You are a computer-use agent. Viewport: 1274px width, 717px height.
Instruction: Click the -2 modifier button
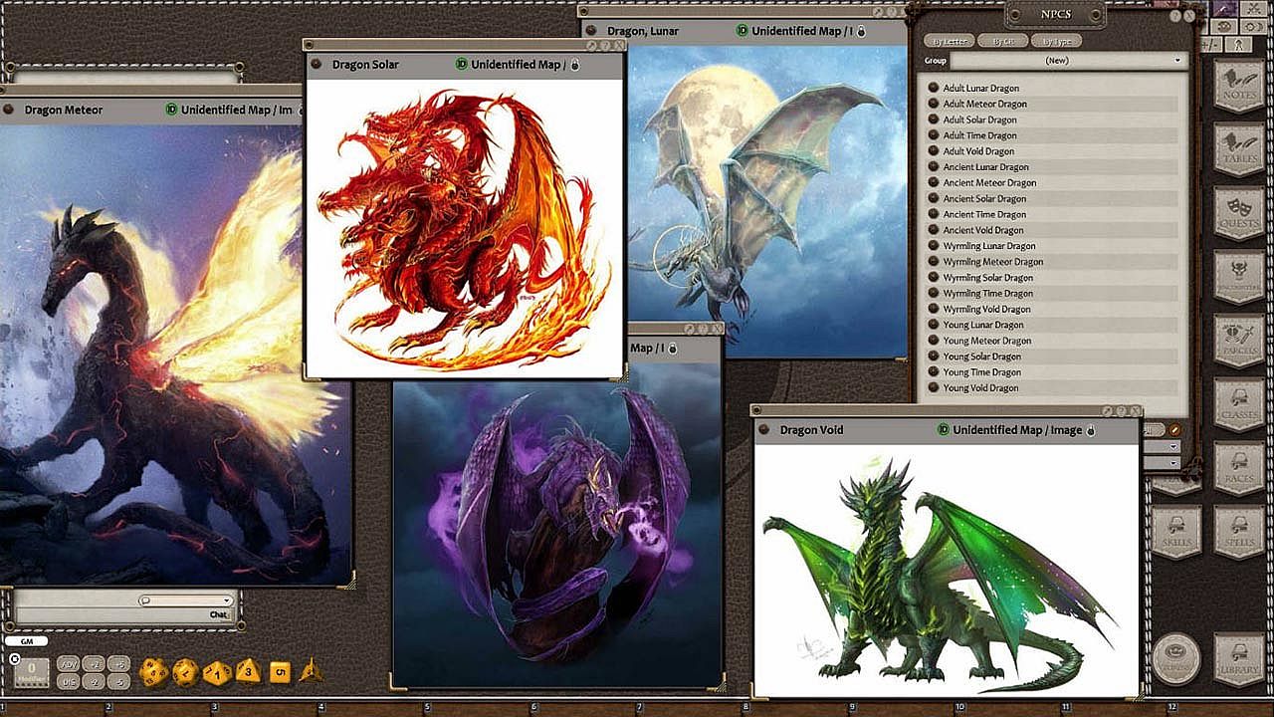94,681
